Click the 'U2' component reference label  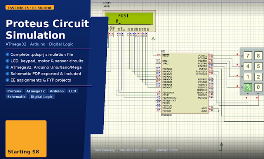[163, 51]
